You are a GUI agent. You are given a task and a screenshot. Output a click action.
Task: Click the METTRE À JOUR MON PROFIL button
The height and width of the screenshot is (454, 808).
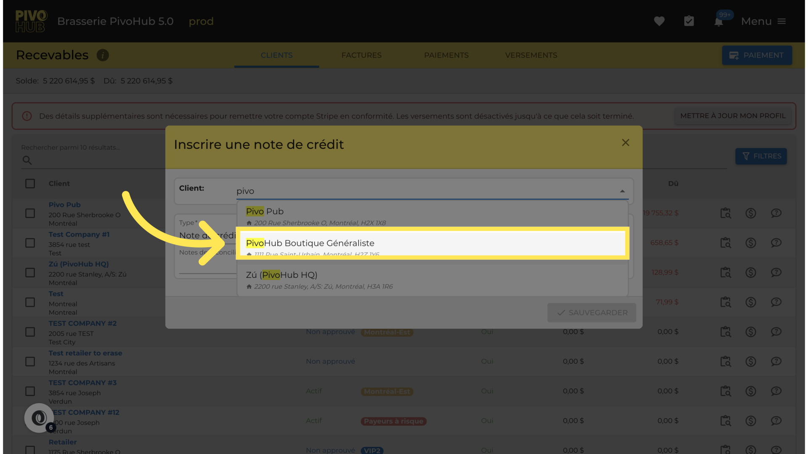pyautogui.click(x=733, y=116)
